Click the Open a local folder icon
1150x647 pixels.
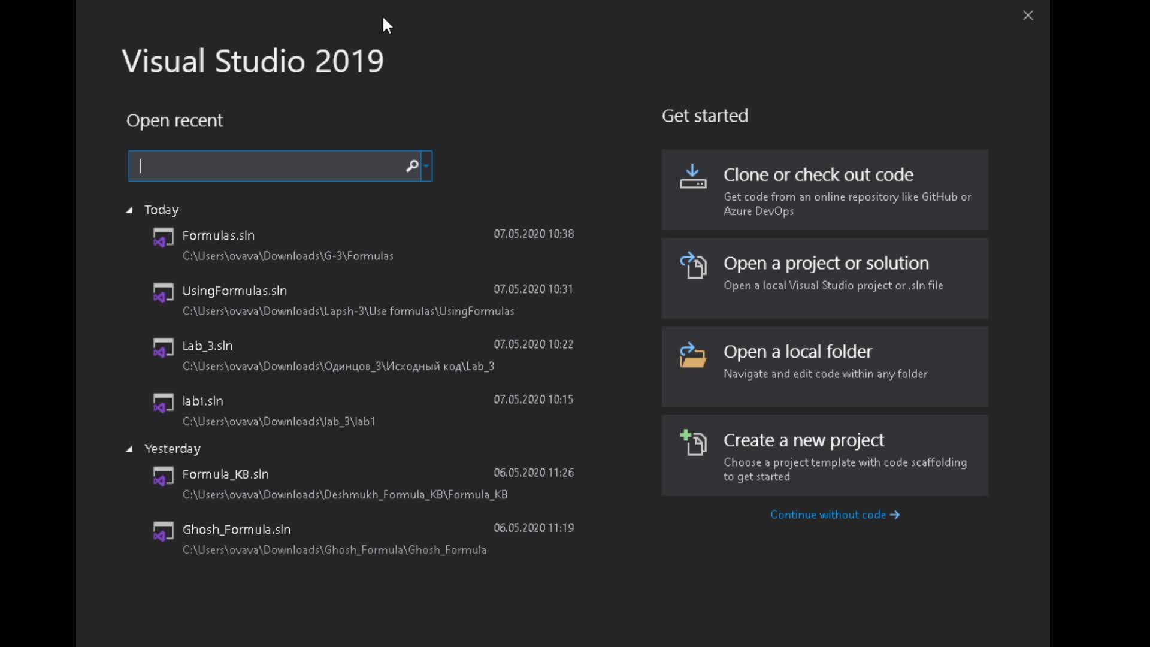(693, 355)
